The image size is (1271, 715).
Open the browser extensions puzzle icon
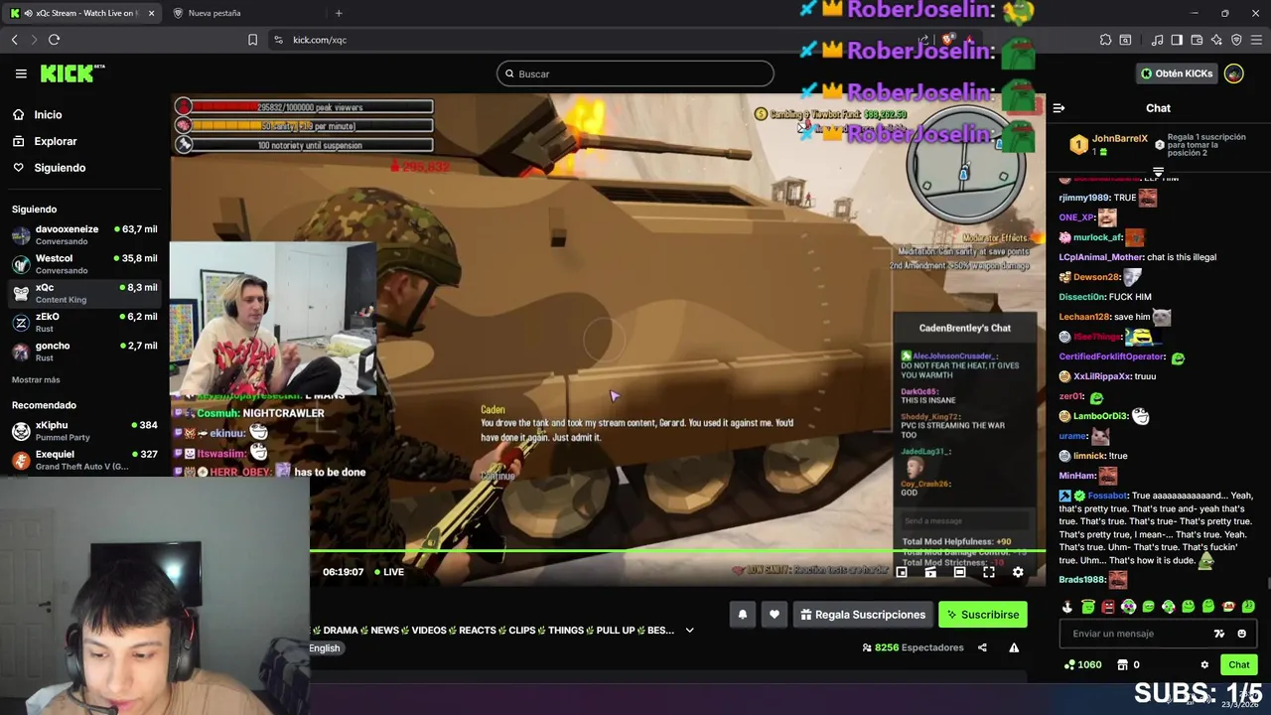click(x=1105, y=40)
